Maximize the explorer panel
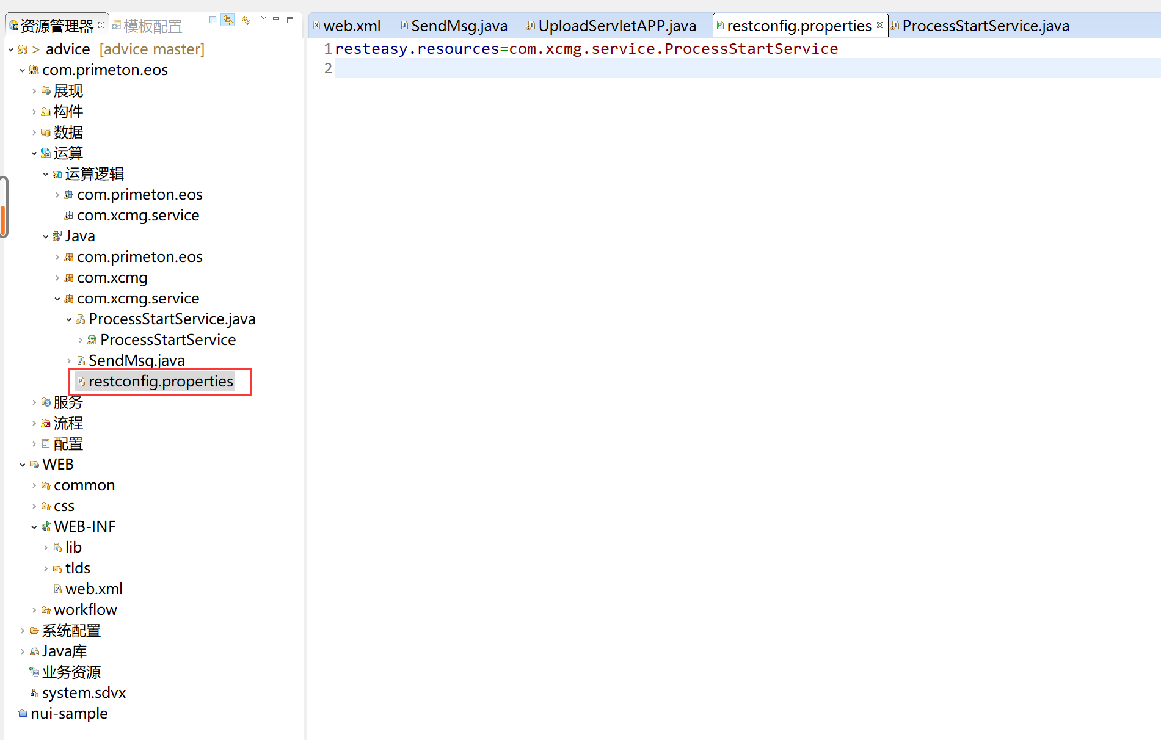 (290, 20)
